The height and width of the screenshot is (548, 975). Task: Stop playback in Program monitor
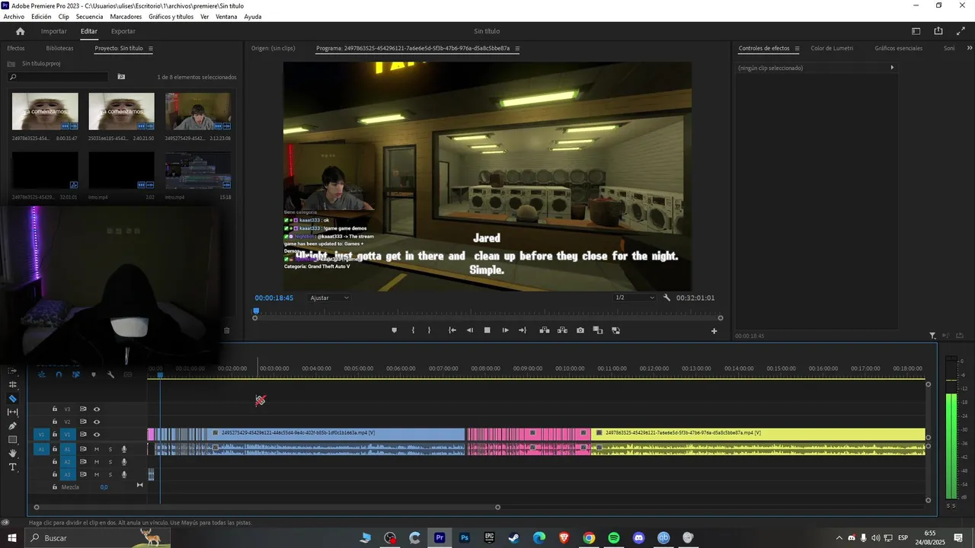click(x=487, y=330)
